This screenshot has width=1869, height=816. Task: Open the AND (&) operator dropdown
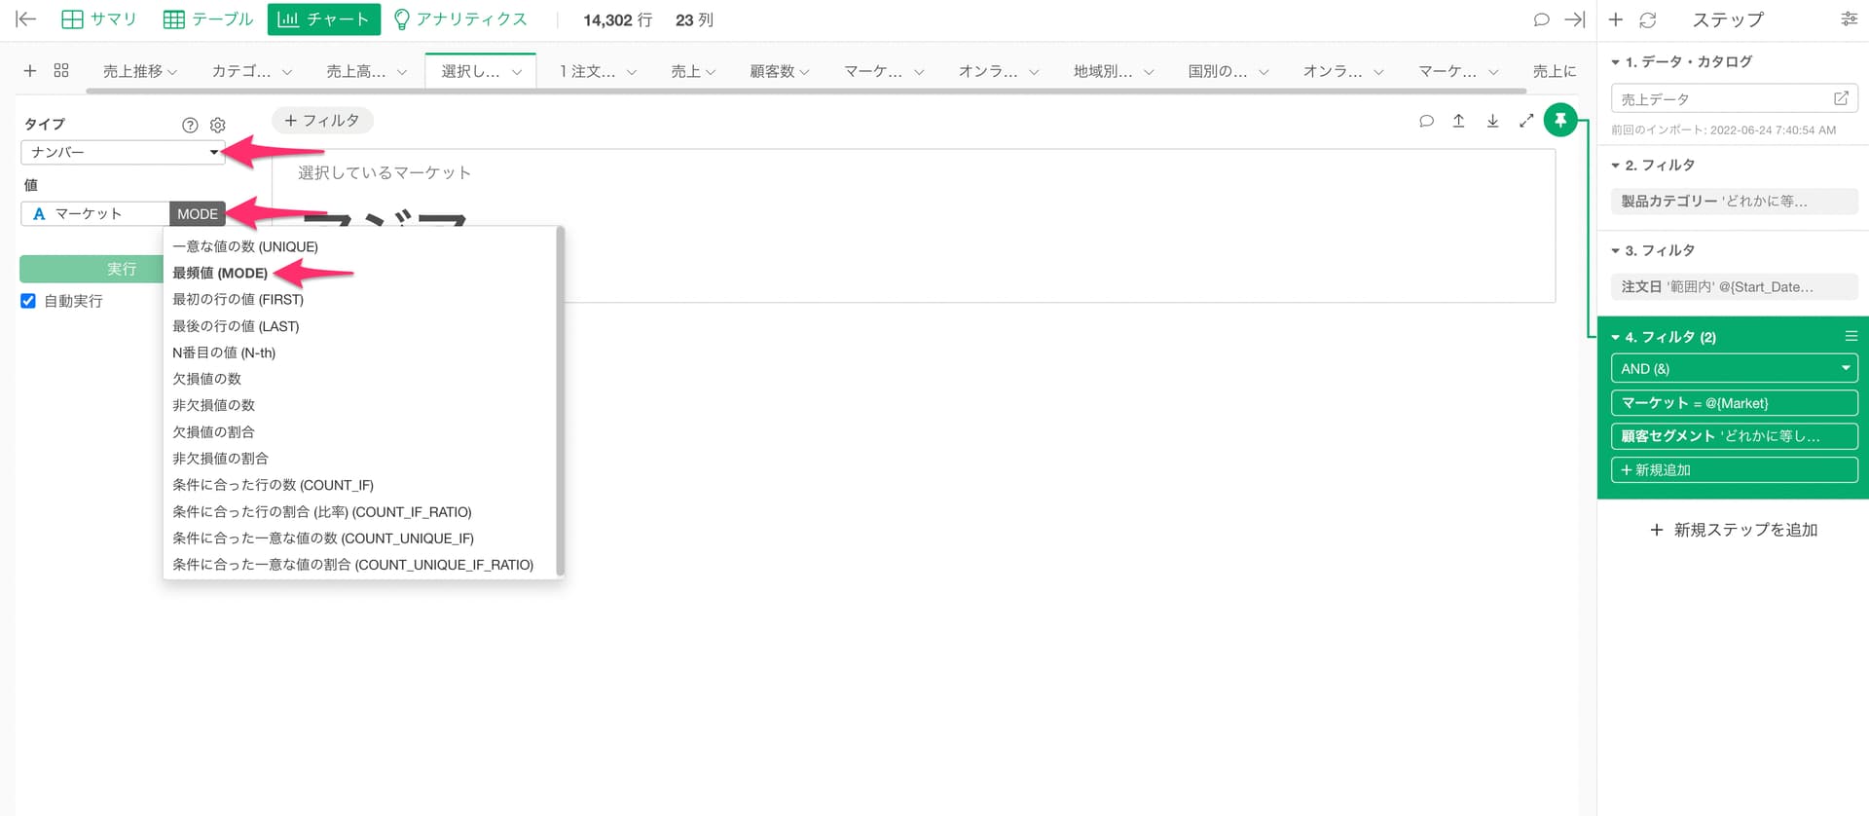(x=1734, y=368)
